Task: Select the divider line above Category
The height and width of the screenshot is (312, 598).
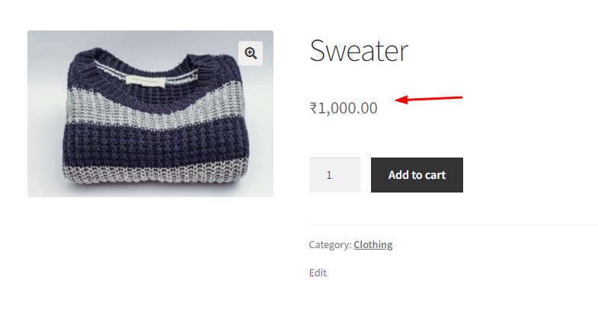Action: pos(453,224)
